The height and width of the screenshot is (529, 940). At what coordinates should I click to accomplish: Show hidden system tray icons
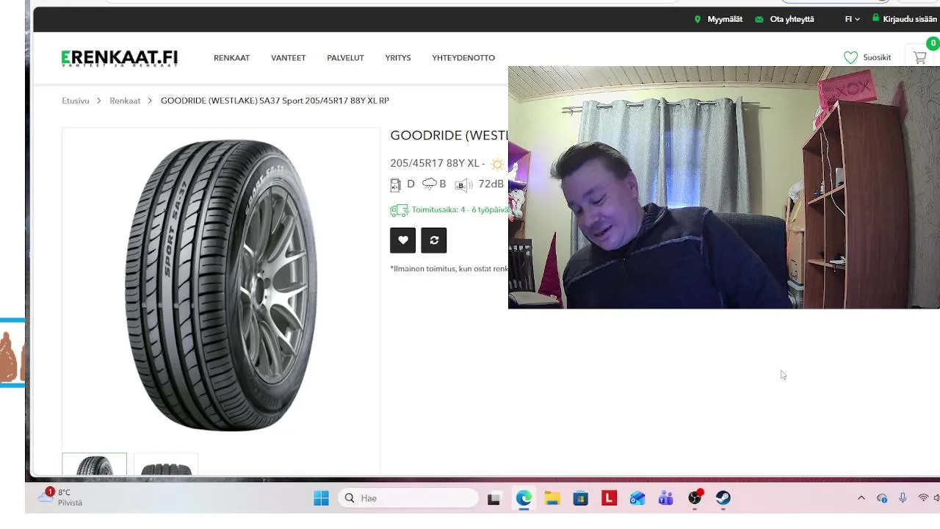point(861,498)
